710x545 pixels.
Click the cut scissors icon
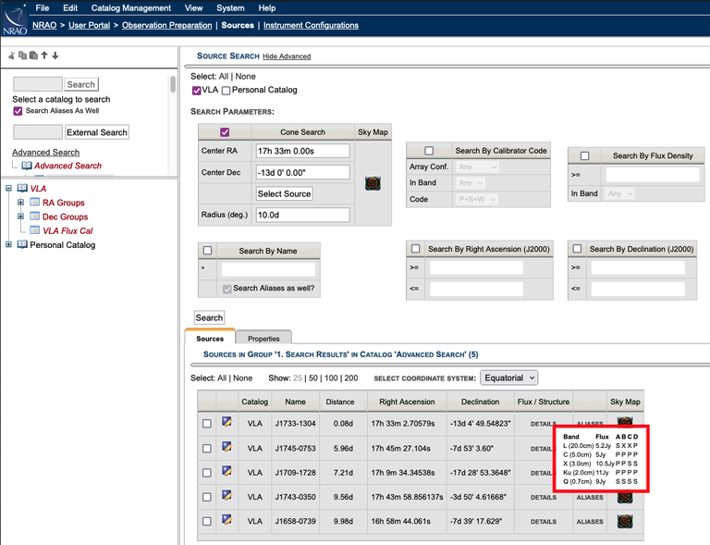coord(12,56)
